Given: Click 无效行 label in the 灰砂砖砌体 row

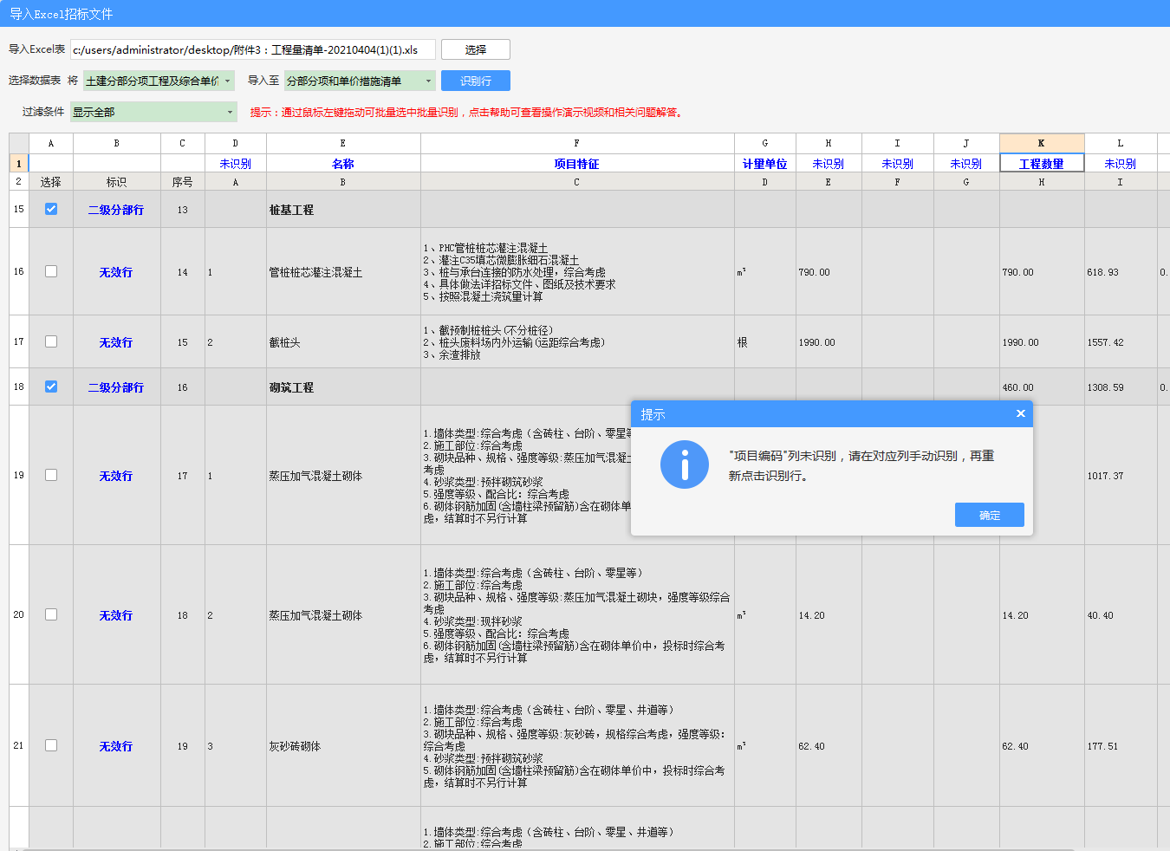Looking at the screenshot, I should tap(116, 746).
